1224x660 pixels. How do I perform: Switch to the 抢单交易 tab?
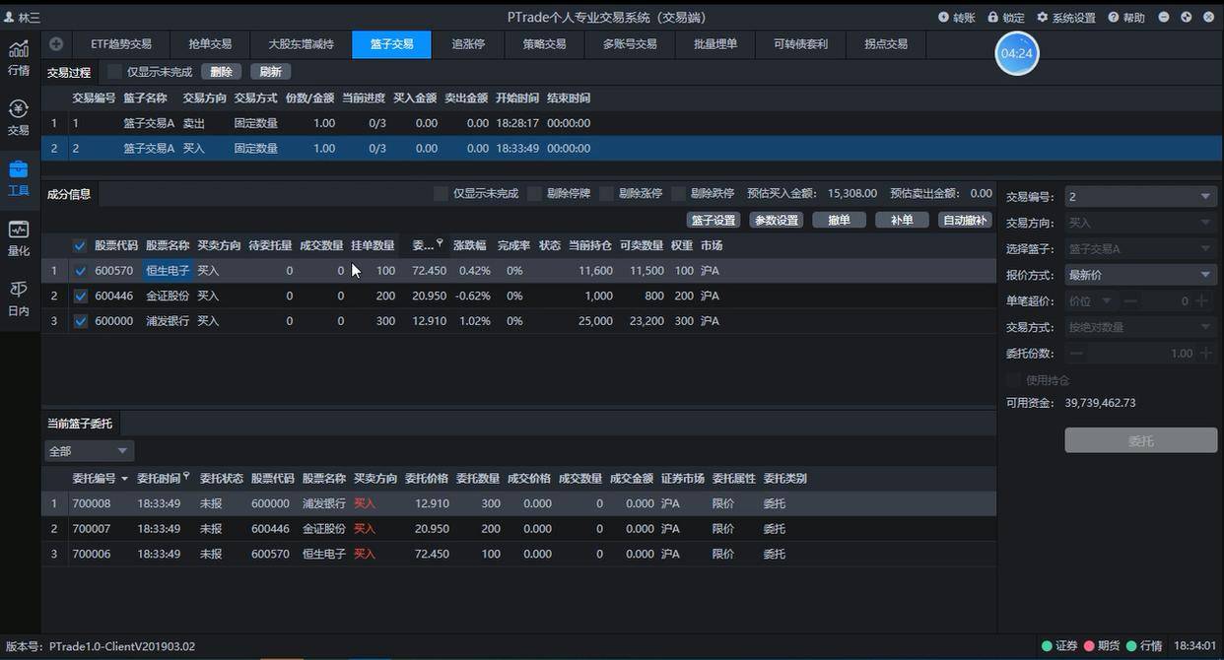210,44
